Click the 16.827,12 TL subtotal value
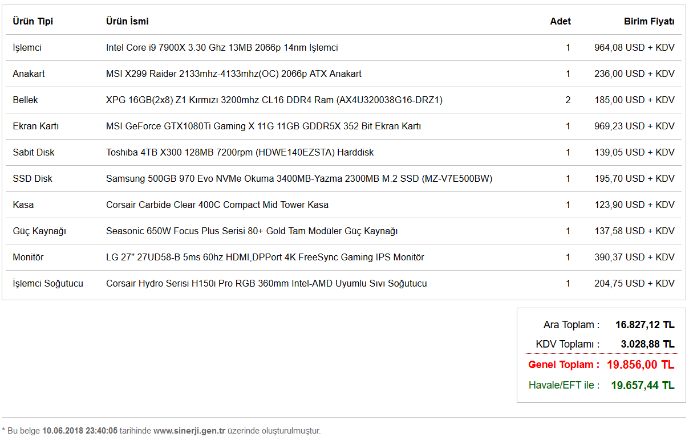Screen dimensions: 689x437 pos(645,325)
